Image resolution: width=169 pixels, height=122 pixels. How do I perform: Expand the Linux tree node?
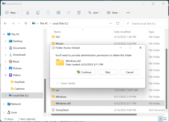(4, 112)
